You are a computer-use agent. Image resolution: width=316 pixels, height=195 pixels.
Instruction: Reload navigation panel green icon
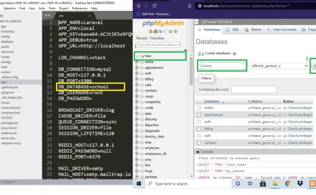tap(176, 31)
